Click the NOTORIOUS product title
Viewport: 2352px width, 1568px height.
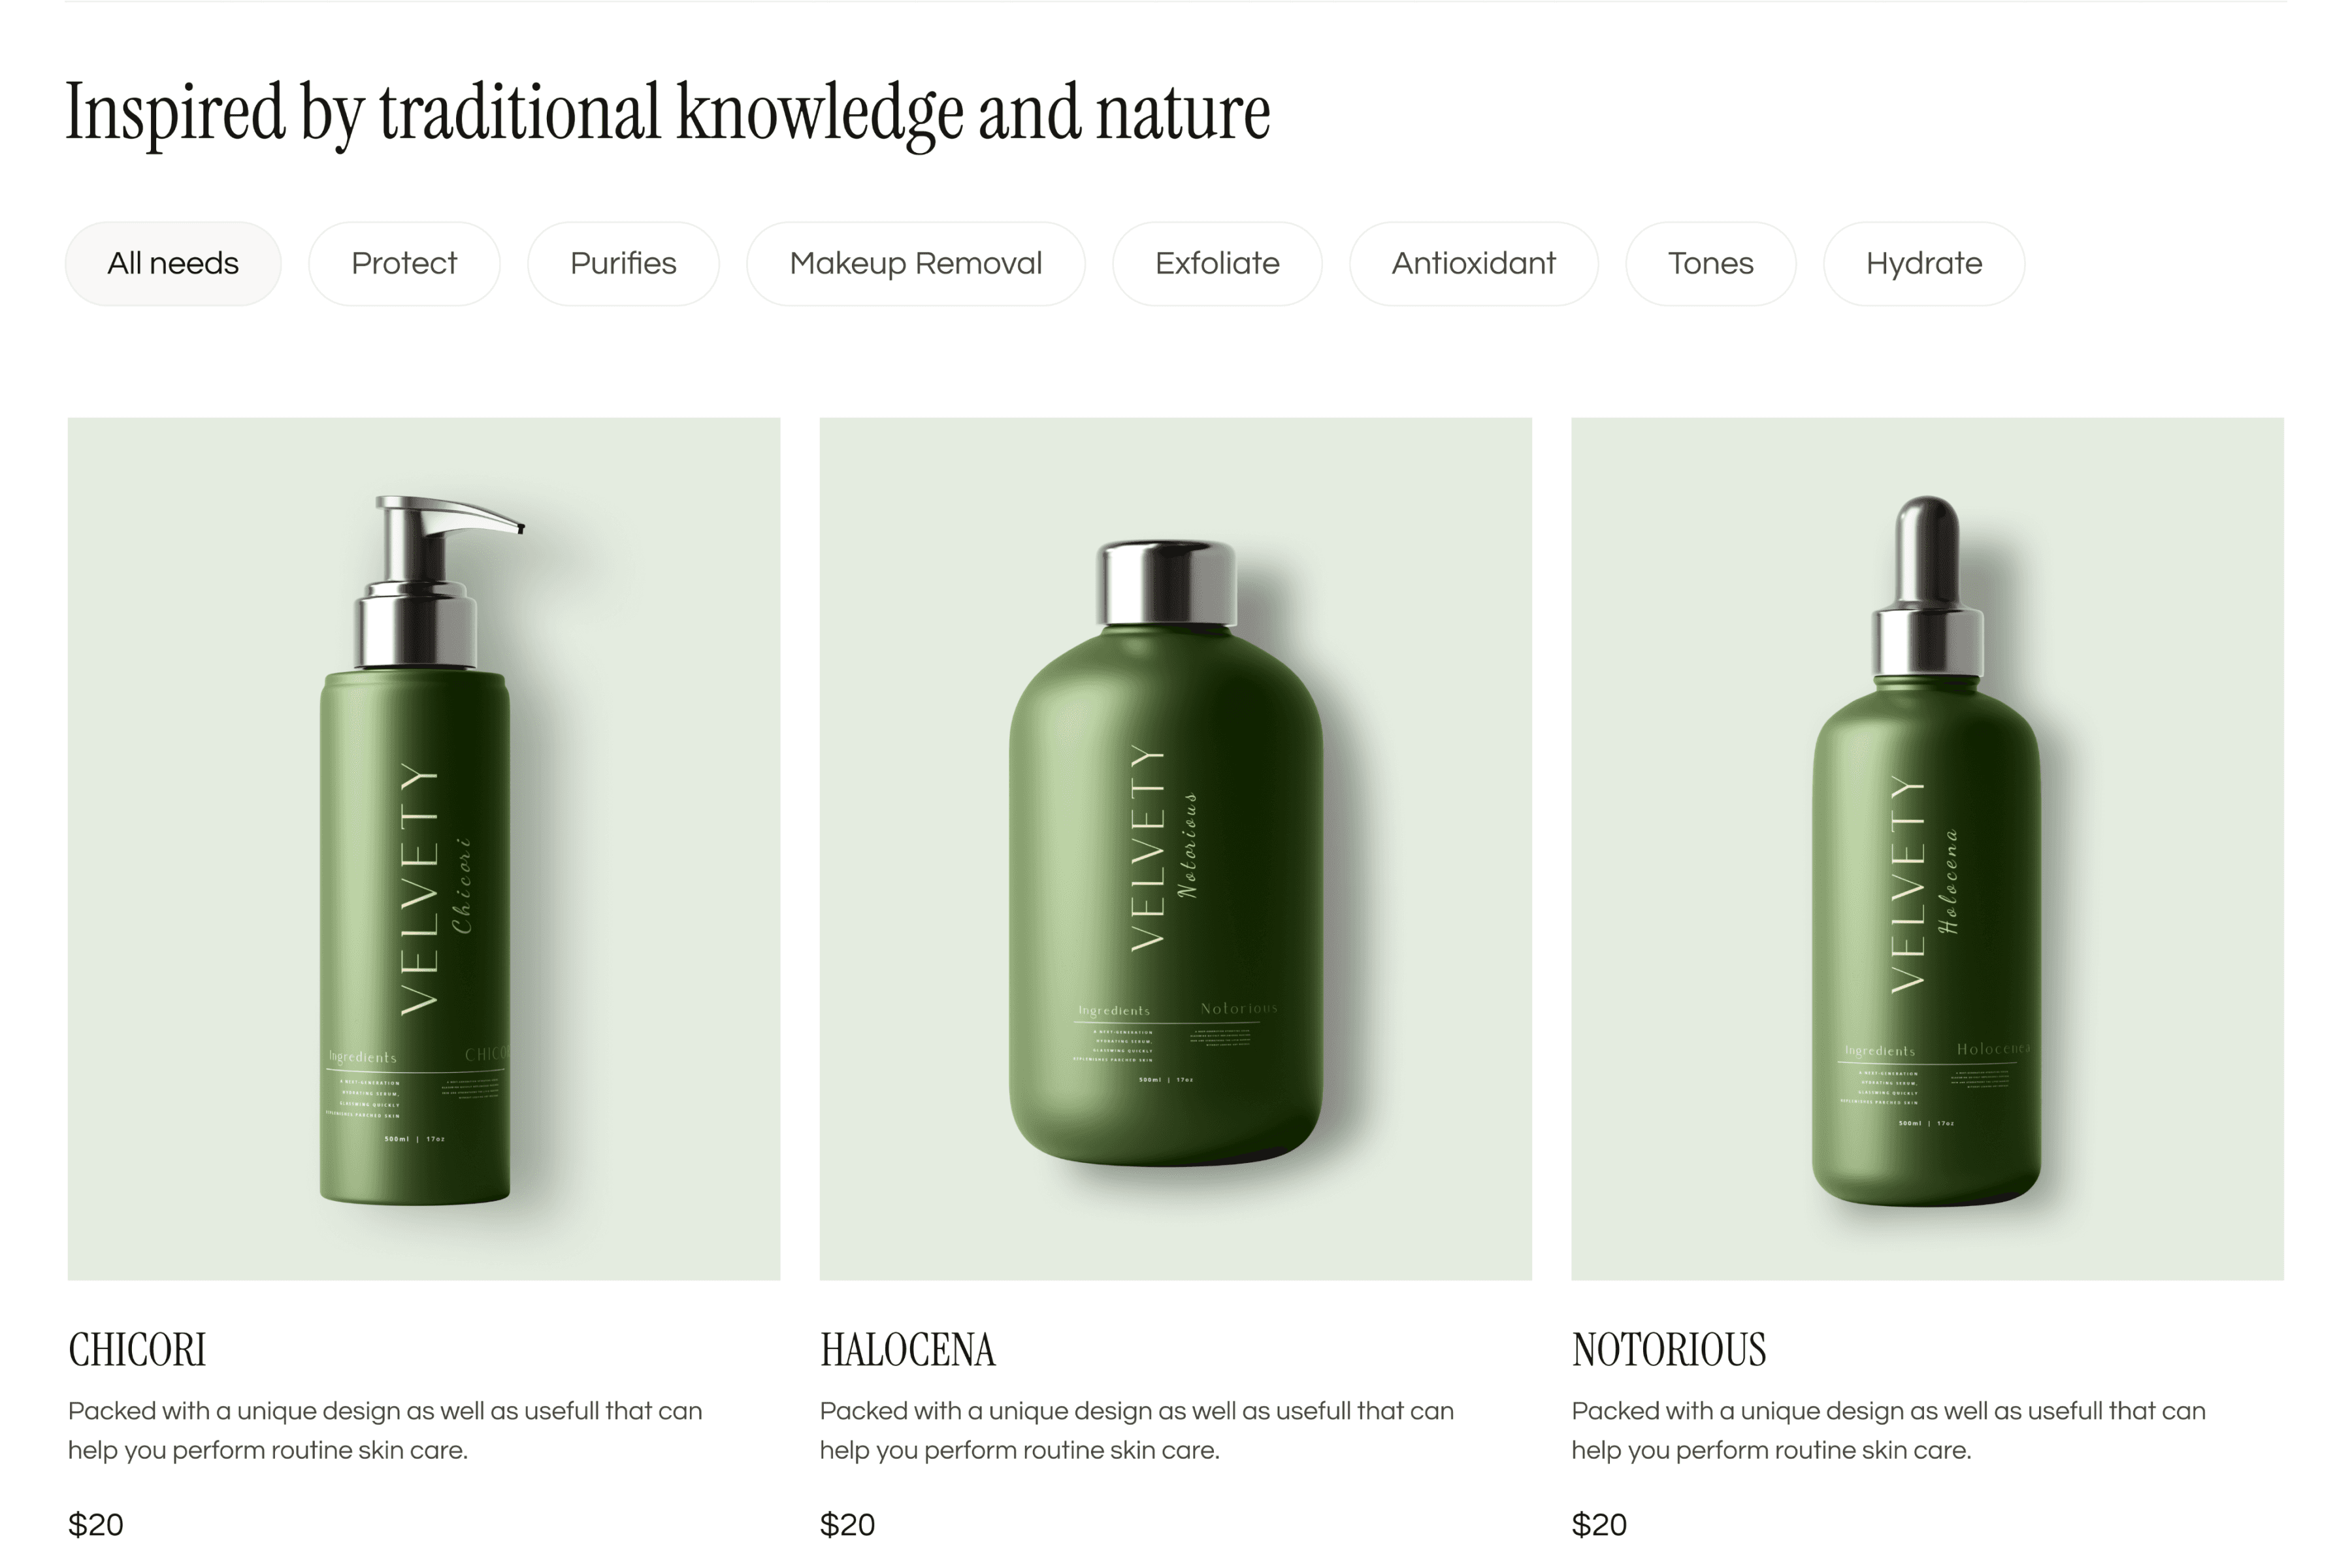point(1669,1350)
